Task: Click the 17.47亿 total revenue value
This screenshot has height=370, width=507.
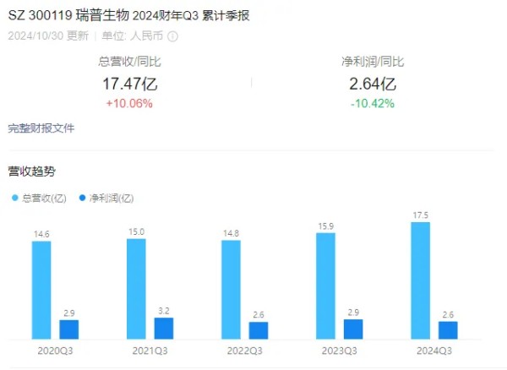Action: point(129,84)
